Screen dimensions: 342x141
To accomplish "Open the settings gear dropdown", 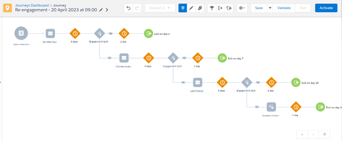I will [242, 8].
